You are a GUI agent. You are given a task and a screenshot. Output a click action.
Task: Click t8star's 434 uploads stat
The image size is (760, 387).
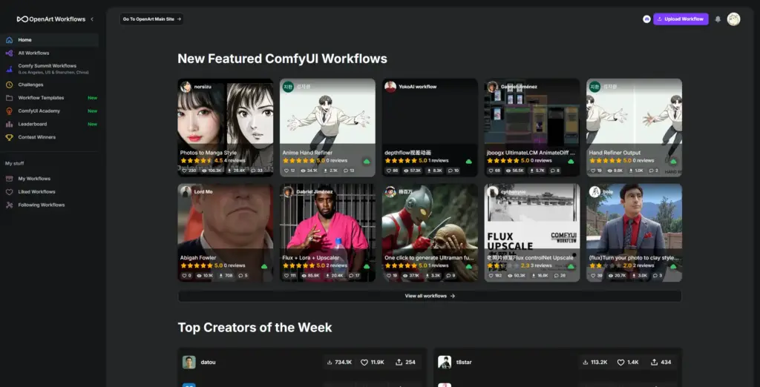661,363
